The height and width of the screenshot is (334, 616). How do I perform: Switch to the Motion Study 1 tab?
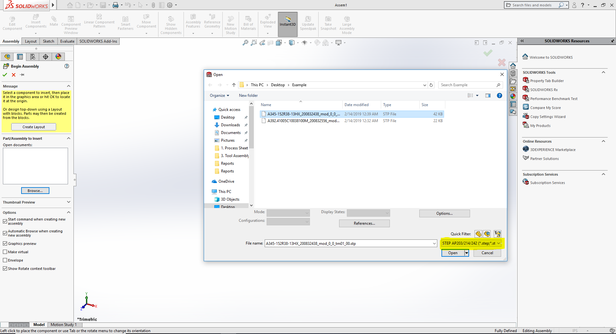click(x=64, y=325)
